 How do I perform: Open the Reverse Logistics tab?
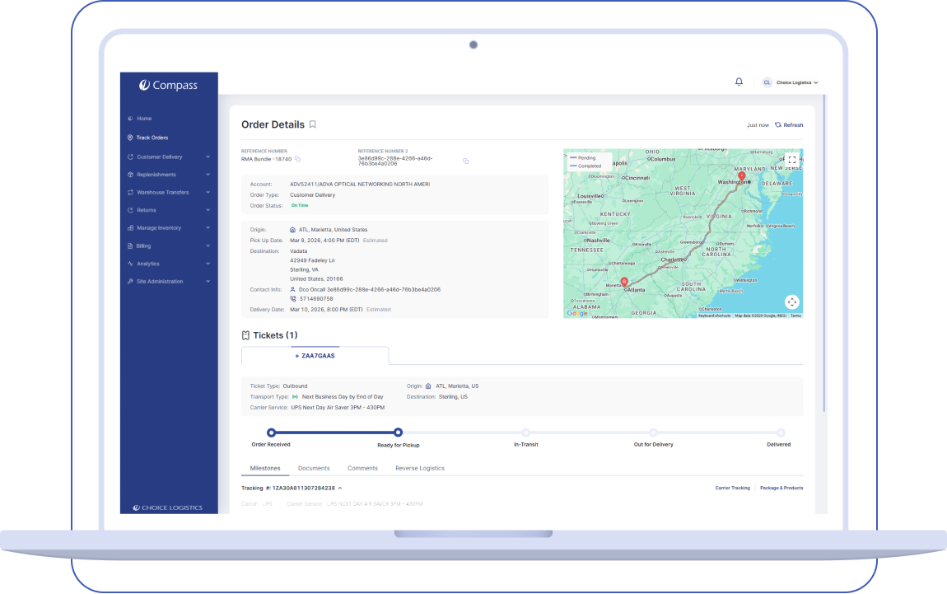click(x=419, y=468)
